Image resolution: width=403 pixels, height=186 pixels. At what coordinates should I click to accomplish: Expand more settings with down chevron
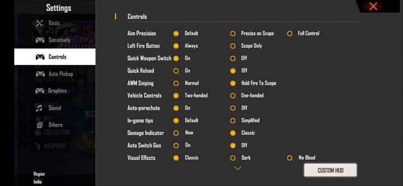coord(238,168)
